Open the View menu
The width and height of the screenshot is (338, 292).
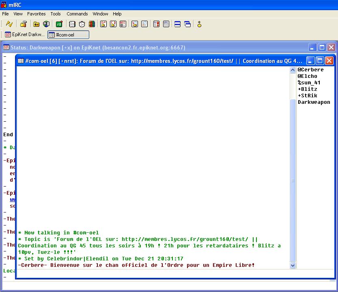(18, 14)
